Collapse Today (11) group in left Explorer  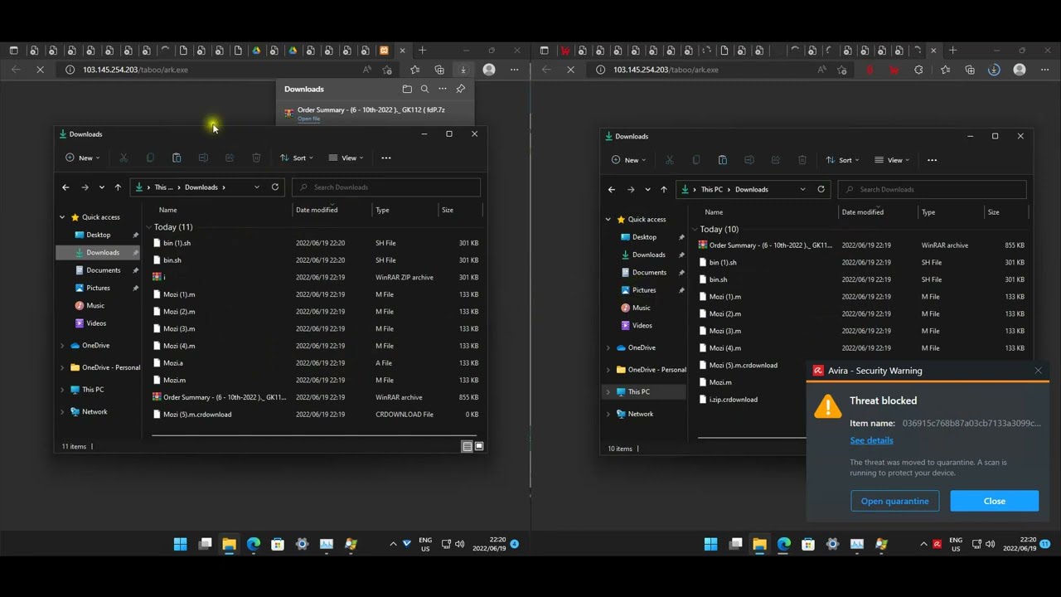148,227
